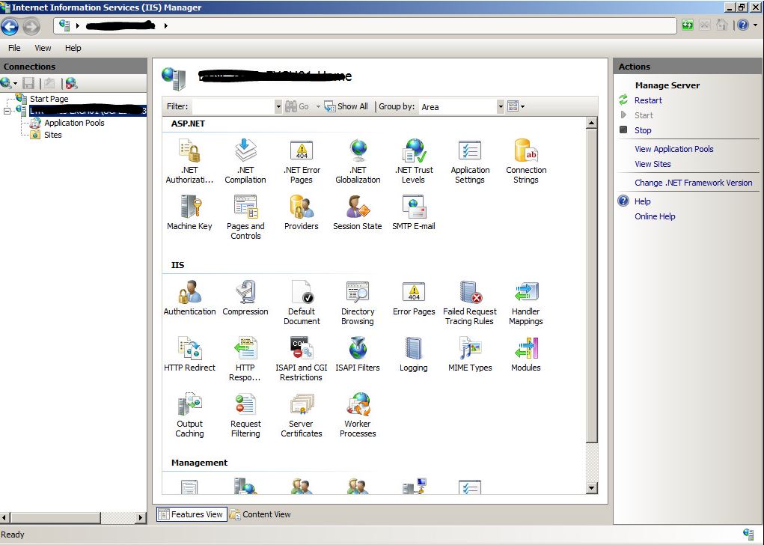
Task: Open .NET Authorization Rules feature
Action: coord(189,161)
